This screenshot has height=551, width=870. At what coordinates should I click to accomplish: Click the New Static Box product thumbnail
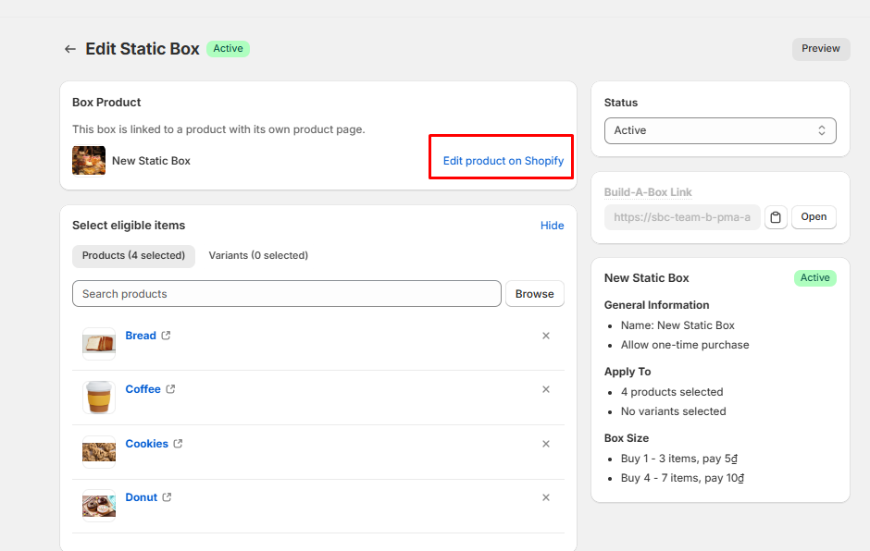click(89, 161)
